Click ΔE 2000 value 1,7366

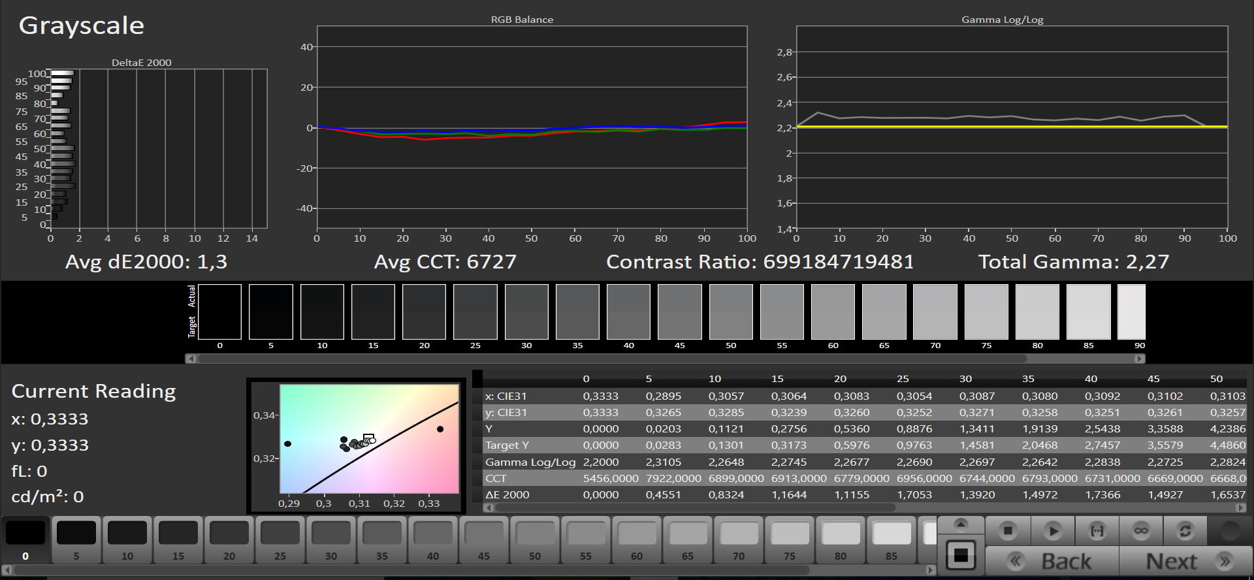point(1102,494)
